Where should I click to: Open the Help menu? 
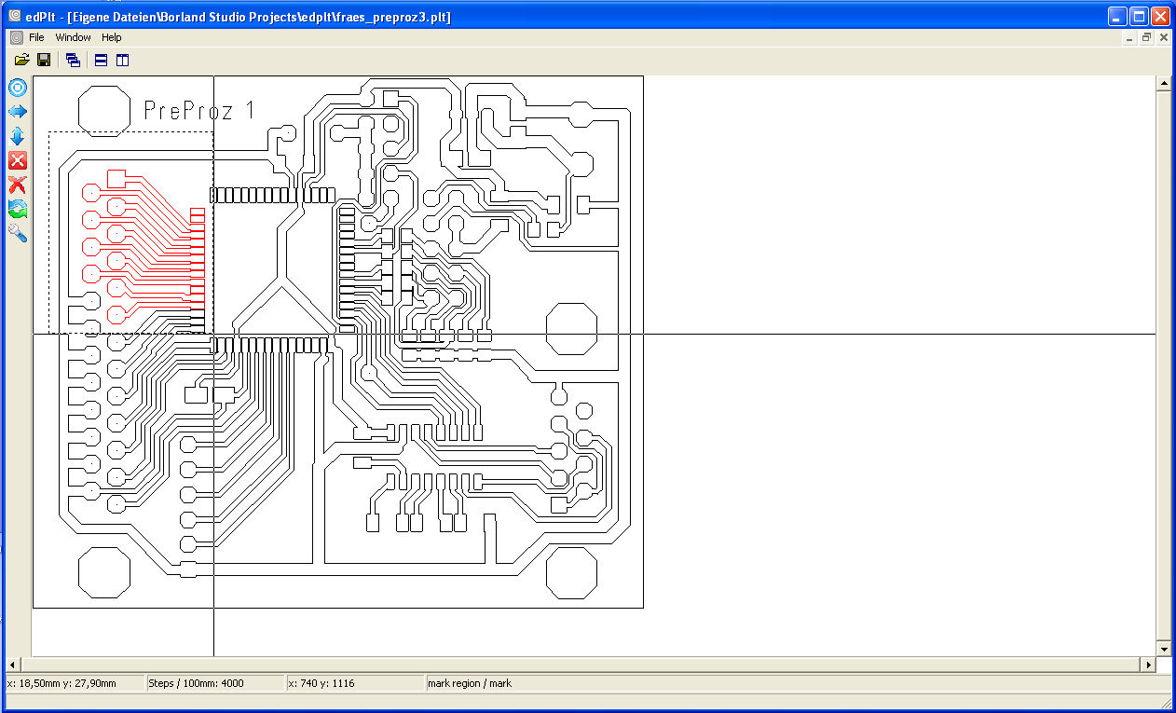(x=112, y=37)
